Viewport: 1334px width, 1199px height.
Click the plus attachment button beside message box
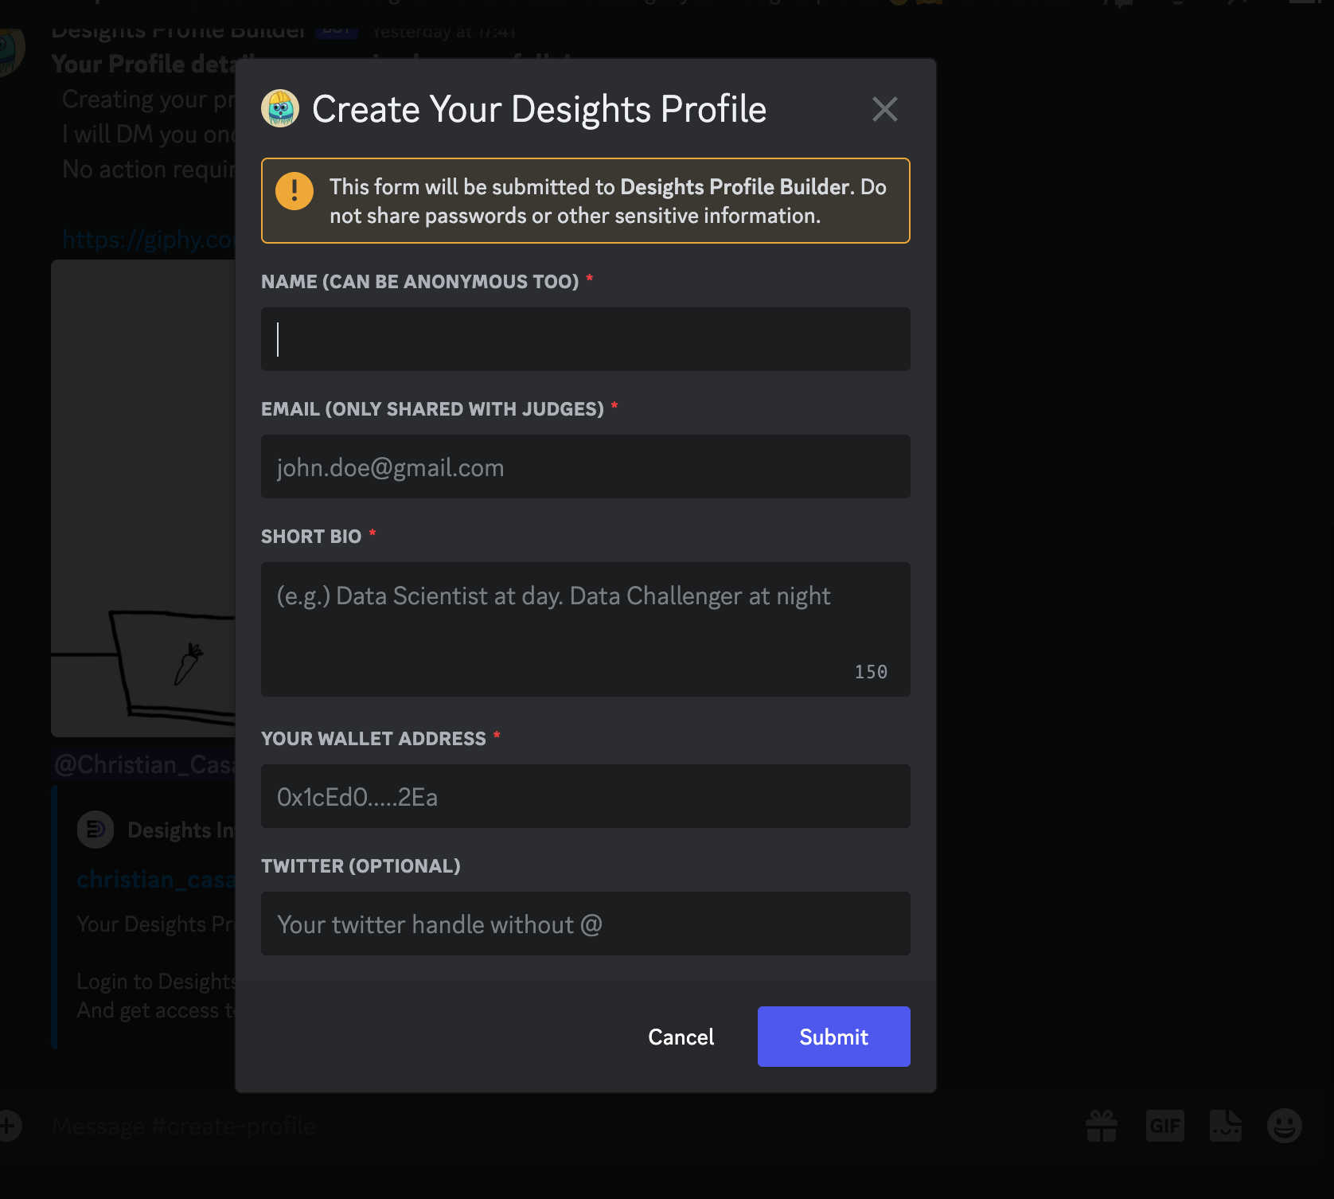(x=8, y=1126)
